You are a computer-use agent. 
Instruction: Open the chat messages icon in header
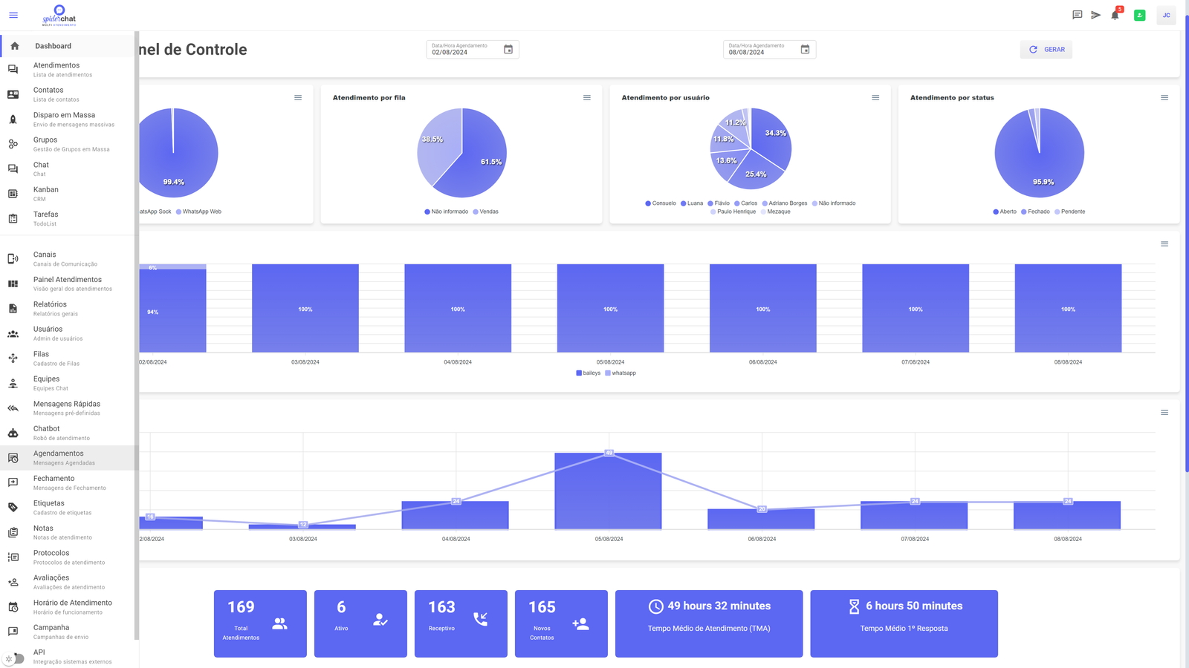tap(1077, 15)
